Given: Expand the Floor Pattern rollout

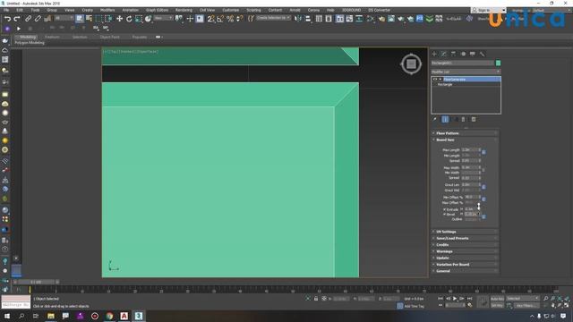Looking at the screenshot, I should tap(465, 133).
